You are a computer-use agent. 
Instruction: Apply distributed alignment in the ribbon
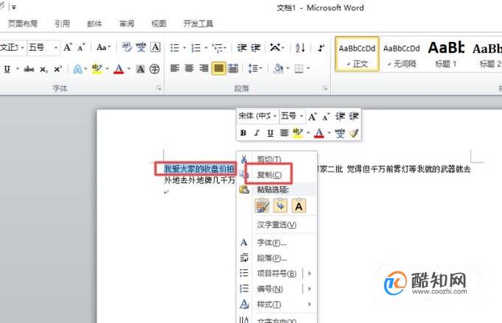coord(233,68)
